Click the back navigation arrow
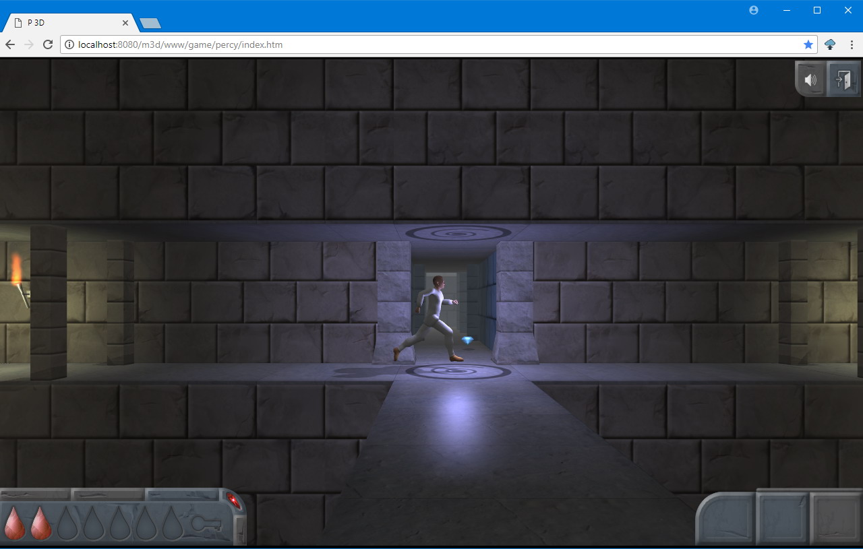The image size is (863, 549). click(x=9, y=44)
